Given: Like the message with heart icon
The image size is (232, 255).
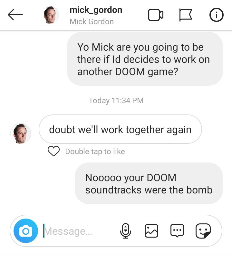Looking at the screenshot, I should click(54, 151).
